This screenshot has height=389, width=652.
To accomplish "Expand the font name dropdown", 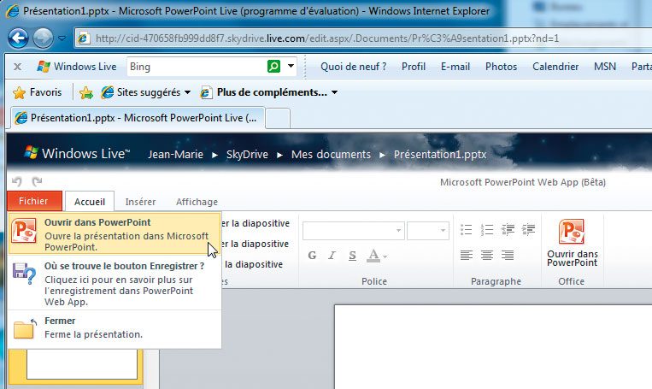I will click(397, 231).
